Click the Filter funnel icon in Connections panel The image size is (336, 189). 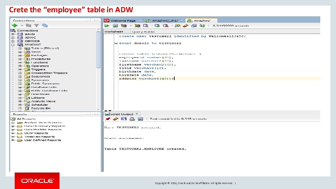pyautogui.click(x=36, y=26)
